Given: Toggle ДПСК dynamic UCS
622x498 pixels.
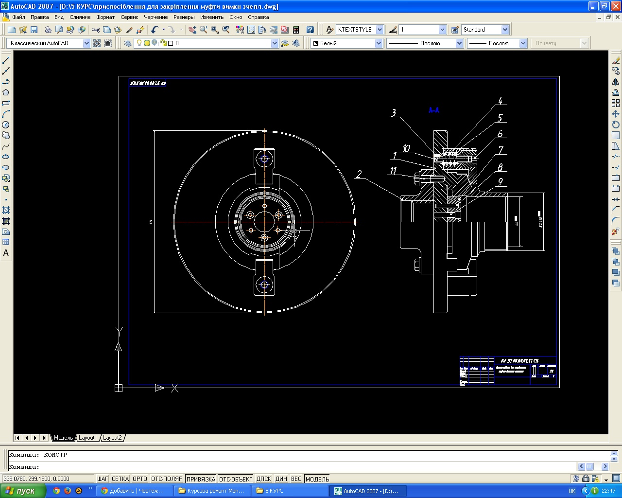Looking at the screenshot, I should [x=263, y=479].
